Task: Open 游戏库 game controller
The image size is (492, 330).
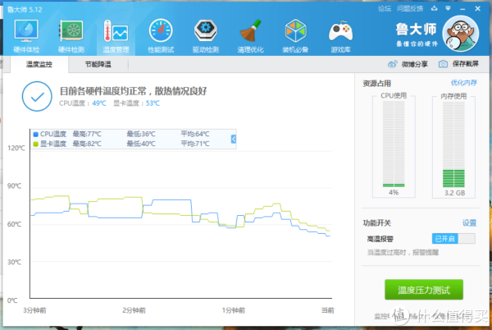Action: (340, 35)
